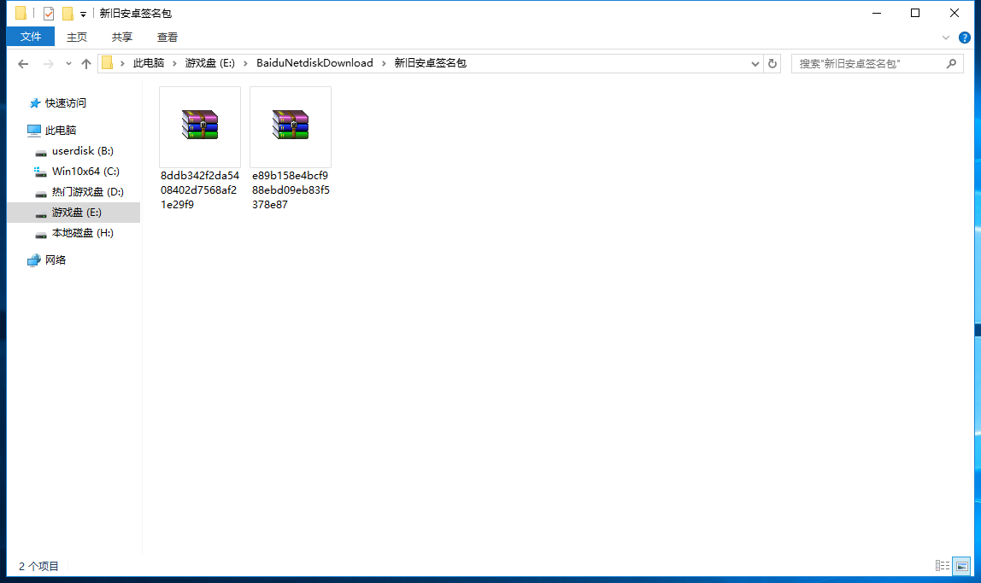Switch to details view in status bar
The height and width of the screenshot is (583, 981).
pyautogui.click(x=943, y=566)
